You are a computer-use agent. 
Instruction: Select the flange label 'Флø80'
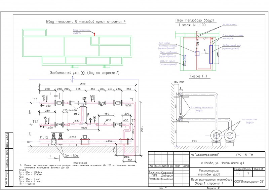[73, 110]
